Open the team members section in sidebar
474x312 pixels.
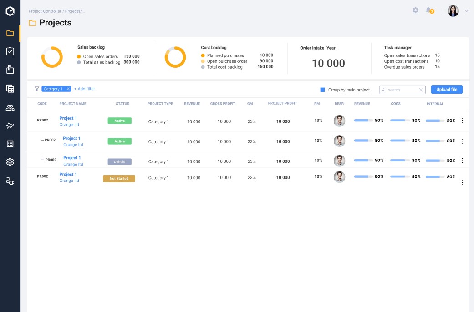pyautogui.click(x=10, y=107)
